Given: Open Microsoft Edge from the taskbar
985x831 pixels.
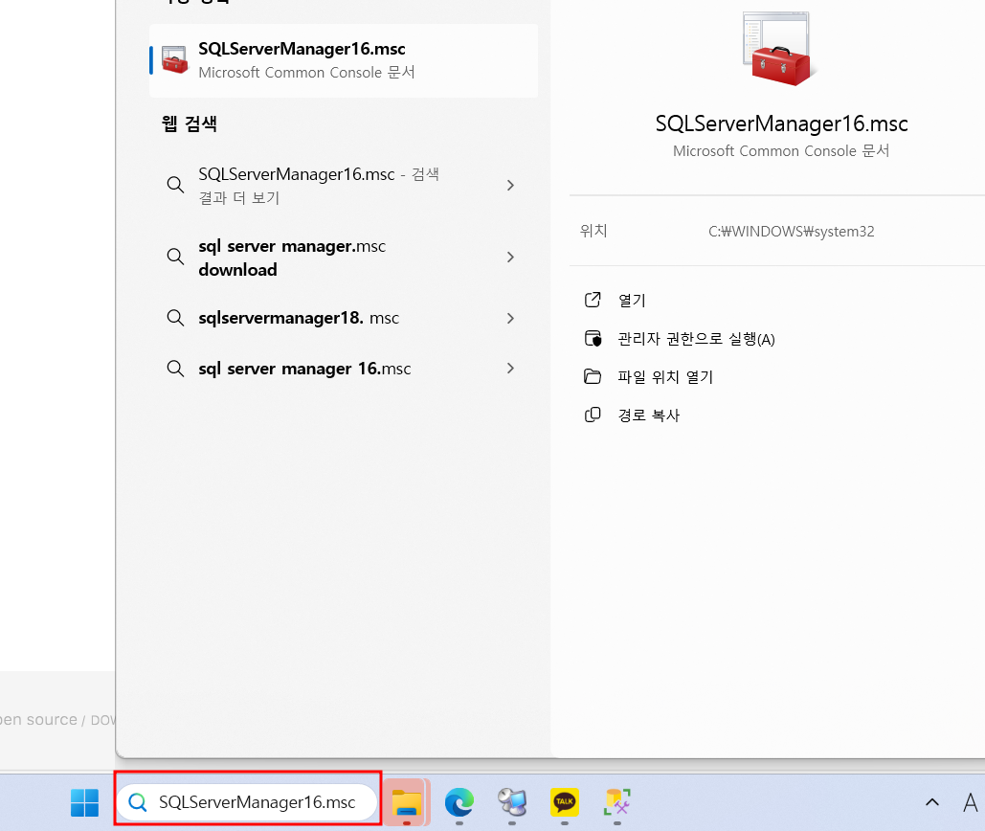Looking at the screenshot, I should [x=459, y=802].
